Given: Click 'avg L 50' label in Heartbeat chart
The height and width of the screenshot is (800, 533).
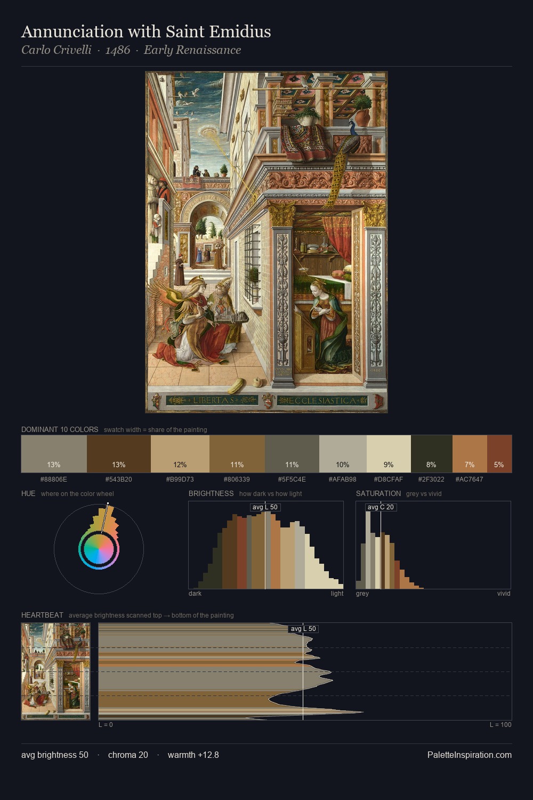Looking at the screenshot, I should 303,629.
